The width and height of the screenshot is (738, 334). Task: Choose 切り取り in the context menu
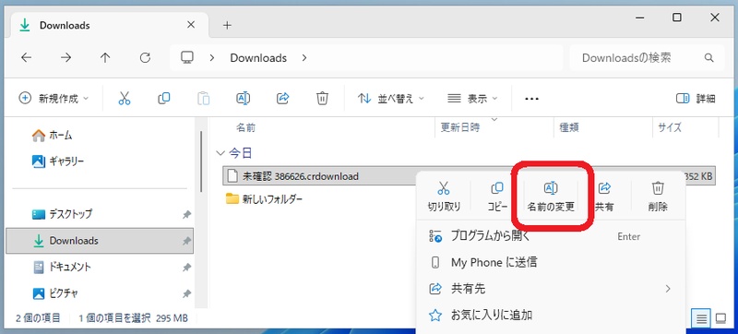pyautogui.click(x=444, y=197)
